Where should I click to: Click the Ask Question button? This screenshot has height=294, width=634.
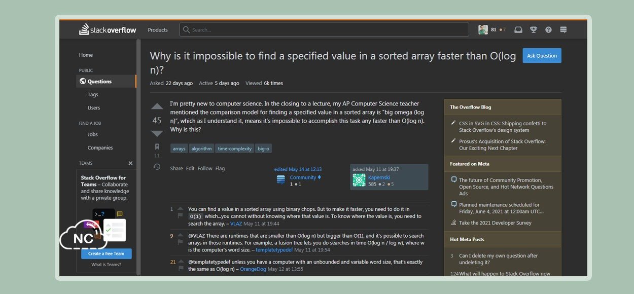[542, 56]
